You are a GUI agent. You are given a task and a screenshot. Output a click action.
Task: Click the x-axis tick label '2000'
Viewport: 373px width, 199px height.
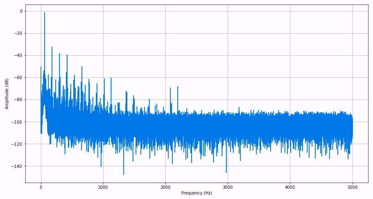point(165,188)
